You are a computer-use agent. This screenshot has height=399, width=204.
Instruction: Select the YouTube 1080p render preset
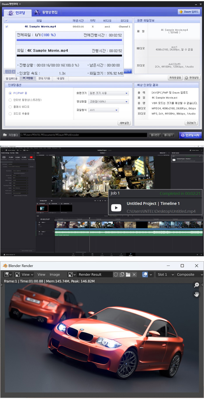point(31,158)
